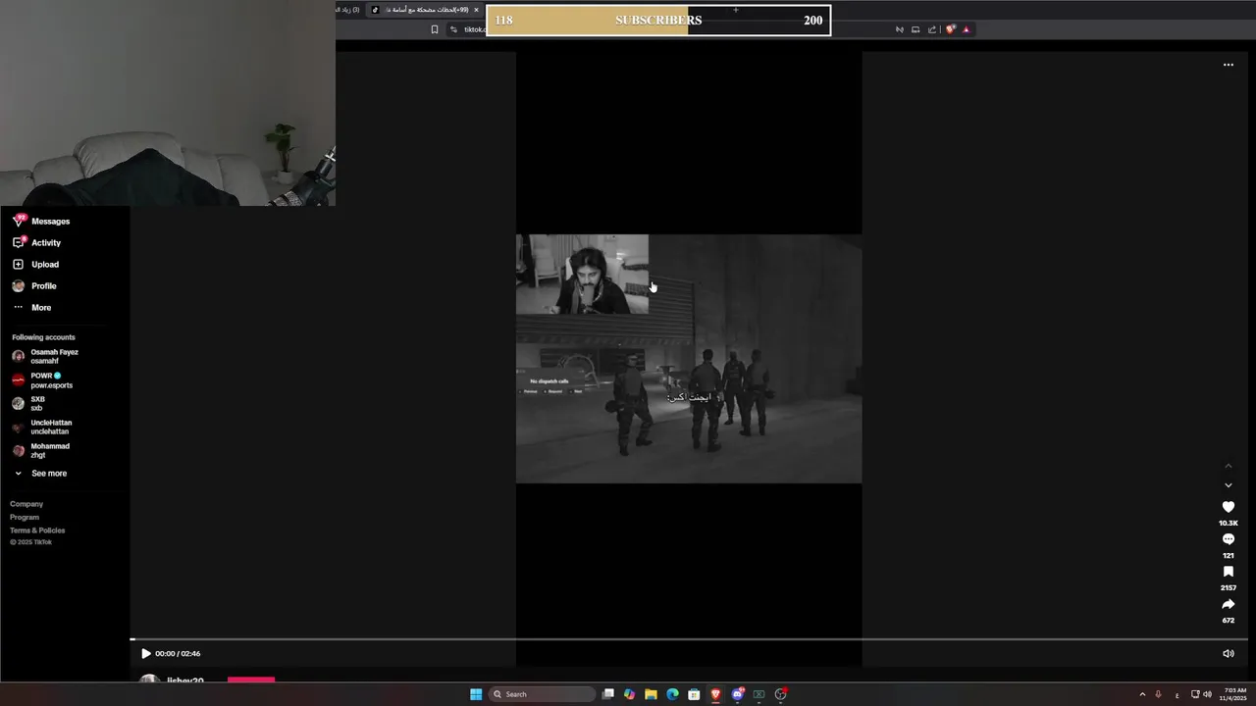The image size is (1256, 706).
Task: Expand the Program footer section
Action: click(25, 517)
